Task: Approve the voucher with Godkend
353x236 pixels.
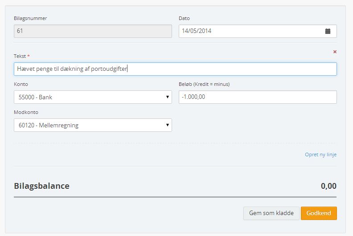Action: coord(319,213)
